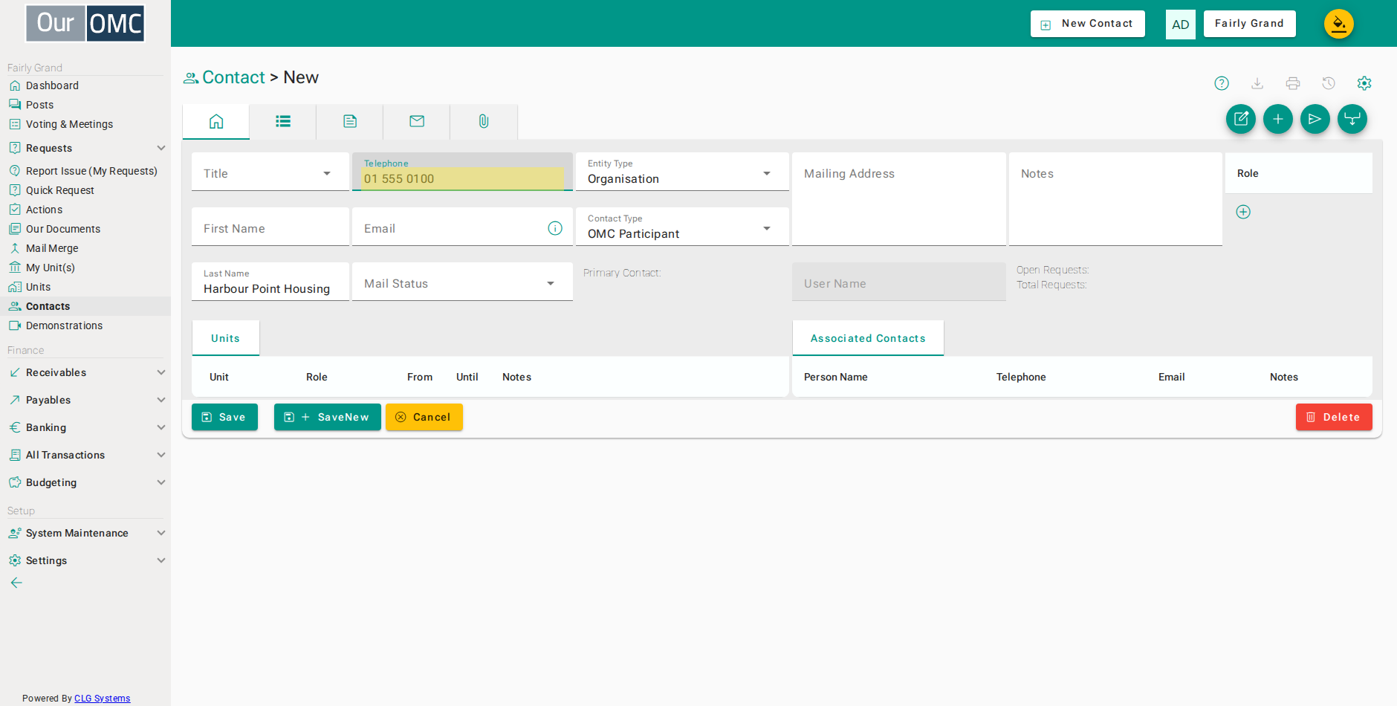This screenshot has width=1397, height=706.
Task: Open the history clock icon
Action: click(x=1329, y=83)
